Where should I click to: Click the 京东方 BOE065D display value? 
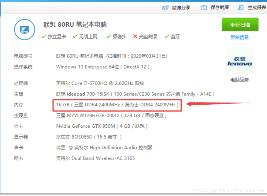tap(89, 137)
